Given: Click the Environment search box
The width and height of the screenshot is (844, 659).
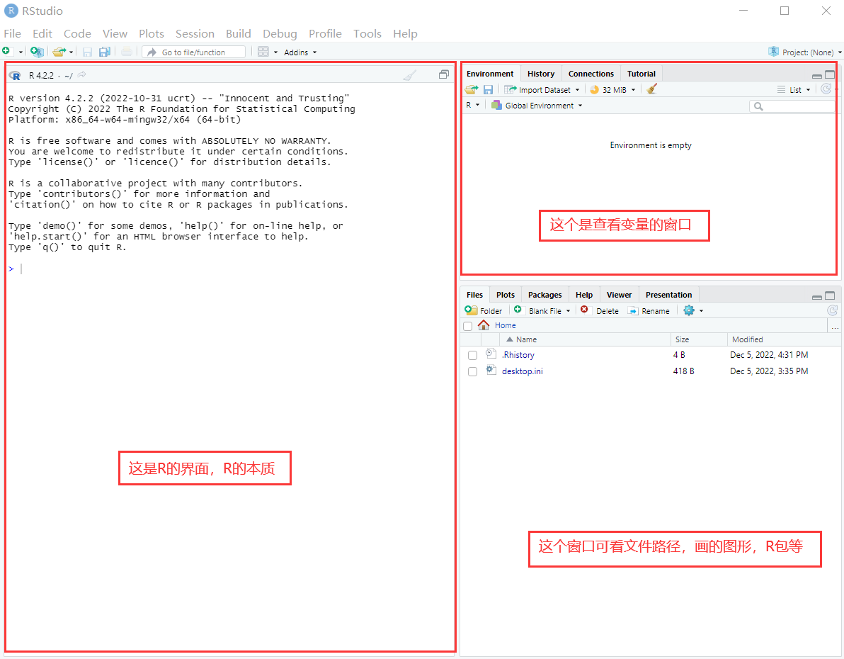Looking at the screenshot, I should (x=792, y=106).
